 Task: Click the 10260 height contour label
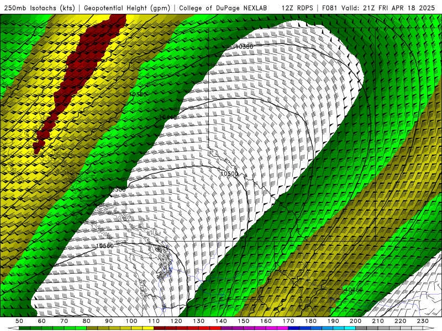[354, 290]
